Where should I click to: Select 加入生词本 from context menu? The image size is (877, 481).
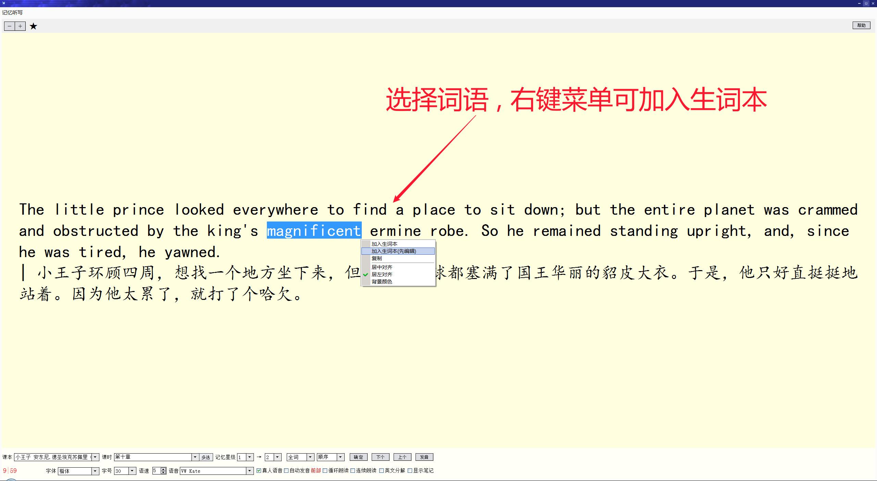(384, 244)
